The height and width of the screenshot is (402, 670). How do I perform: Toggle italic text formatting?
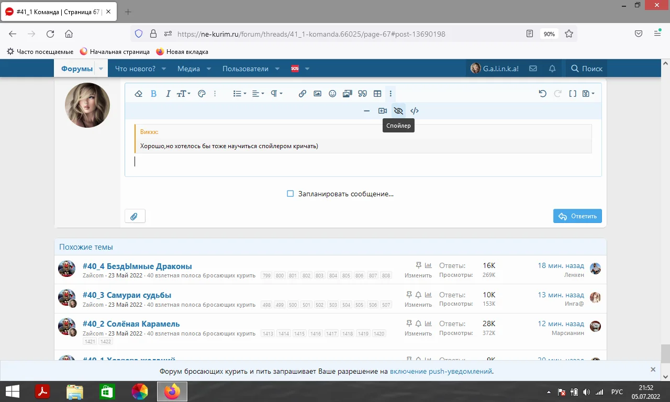click(x=168, y=94)
